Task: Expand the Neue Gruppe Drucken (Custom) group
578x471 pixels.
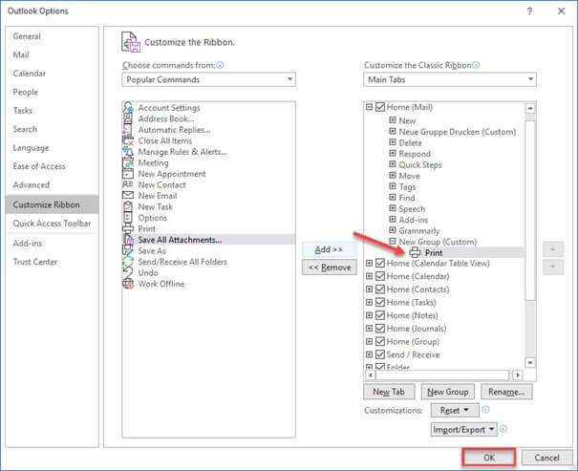Action: tap(393, 131)
